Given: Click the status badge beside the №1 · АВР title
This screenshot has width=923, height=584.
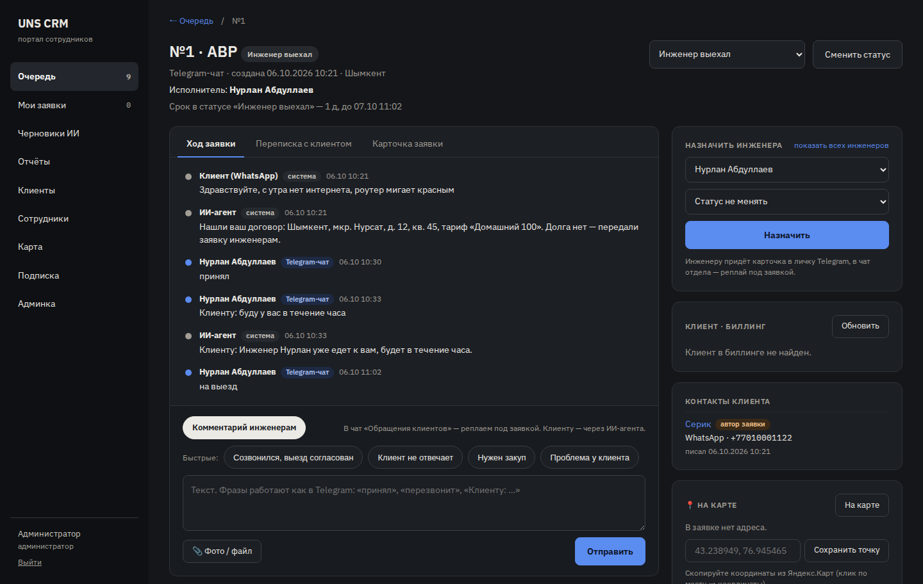Looking at the screenshot, I should (x=280, y=54).
